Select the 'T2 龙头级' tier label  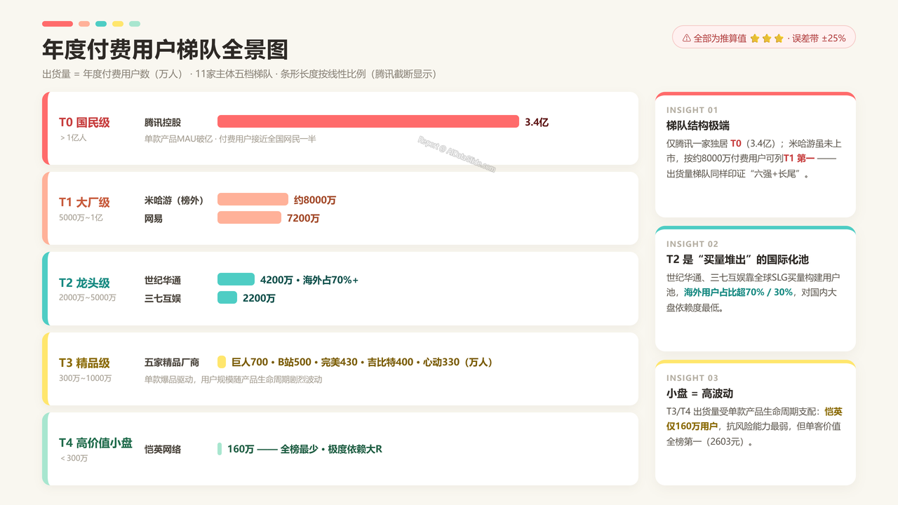84,283
